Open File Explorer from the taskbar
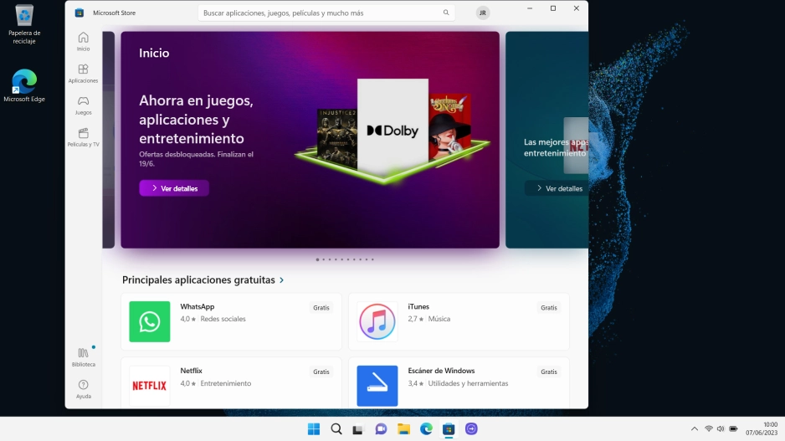 click(403, 429)
